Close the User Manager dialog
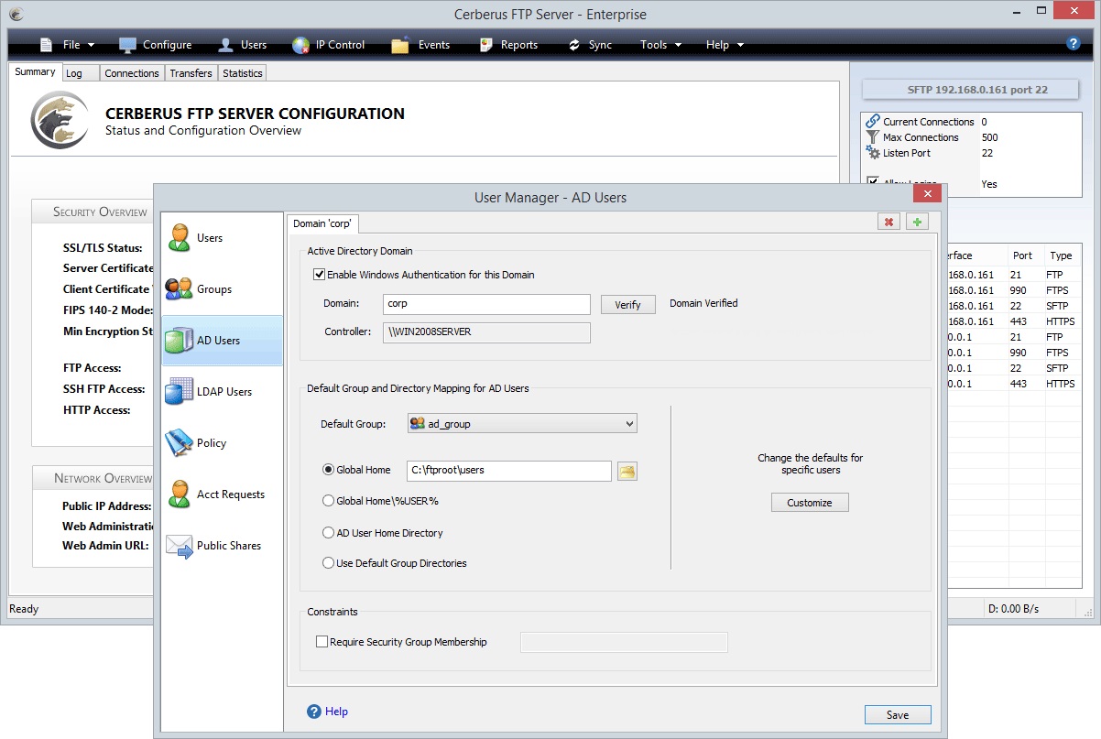The width and height of the screenshot is (1101, 739). [927, 193]
